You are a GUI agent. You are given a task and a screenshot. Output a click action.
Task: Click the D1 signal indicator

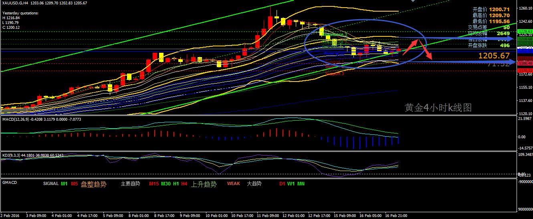283,184
